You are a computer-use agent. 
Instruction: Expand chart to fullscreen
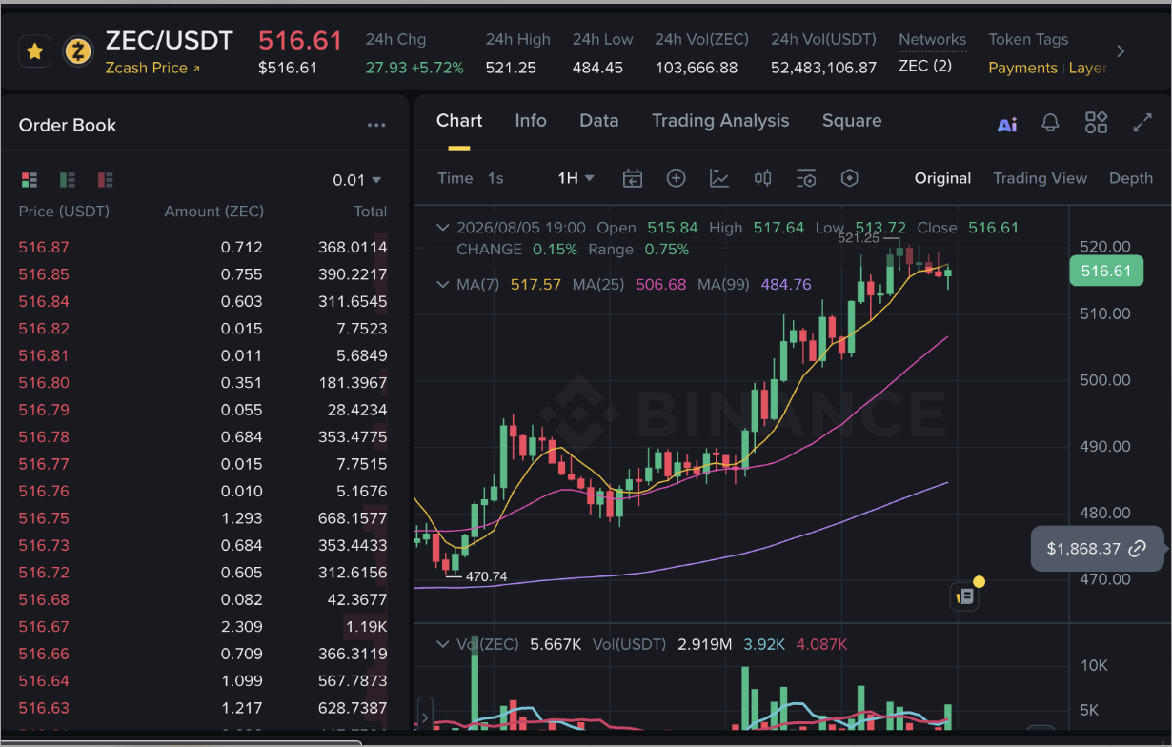(1142, 123)
